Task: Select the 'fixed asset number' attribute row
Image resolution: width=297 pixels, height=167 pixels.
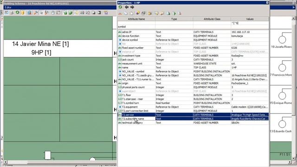Action: (193, 48)
